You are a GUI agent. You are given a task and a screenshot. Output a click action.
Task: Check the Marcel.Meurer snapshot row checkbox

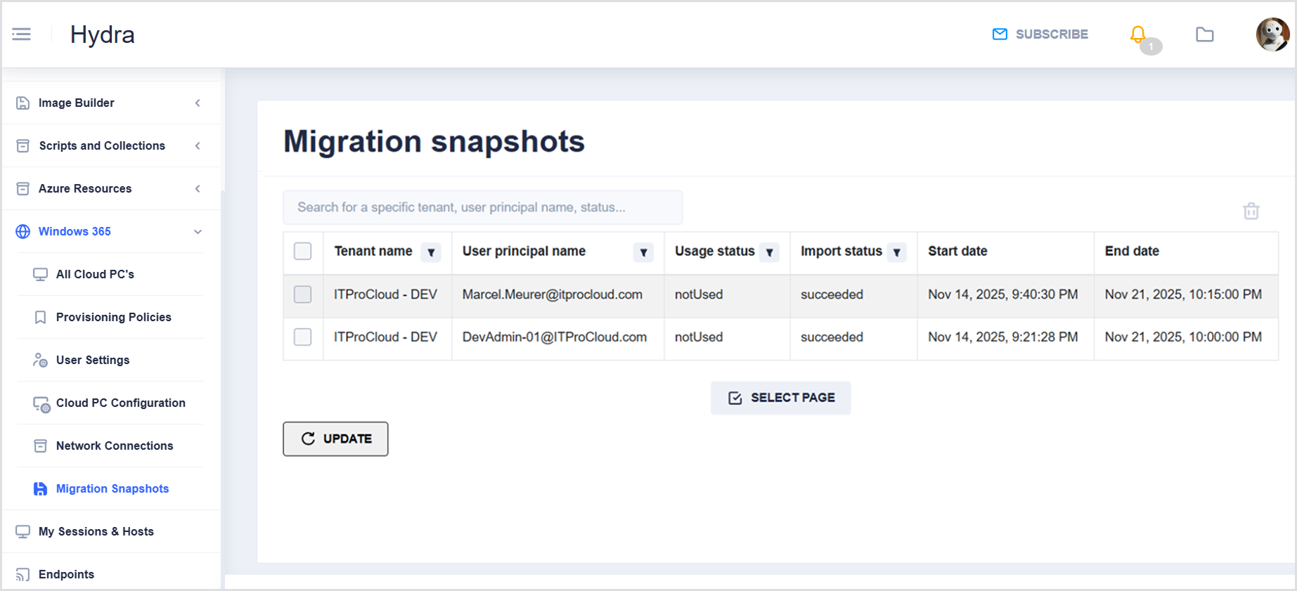(x=303, y=294)
